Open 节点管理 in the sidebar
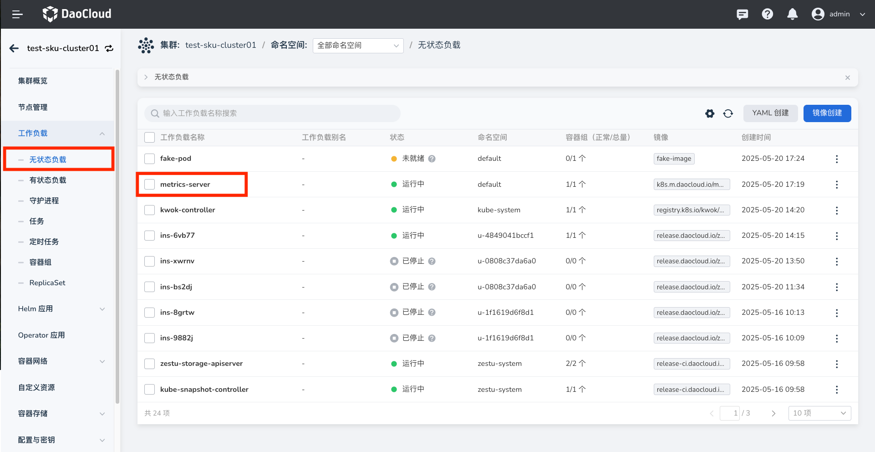The image size is (875, 452). point(33,108)
